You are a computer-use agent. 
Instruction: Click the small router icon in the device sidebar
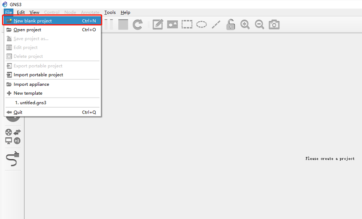(x=9, y=132)
